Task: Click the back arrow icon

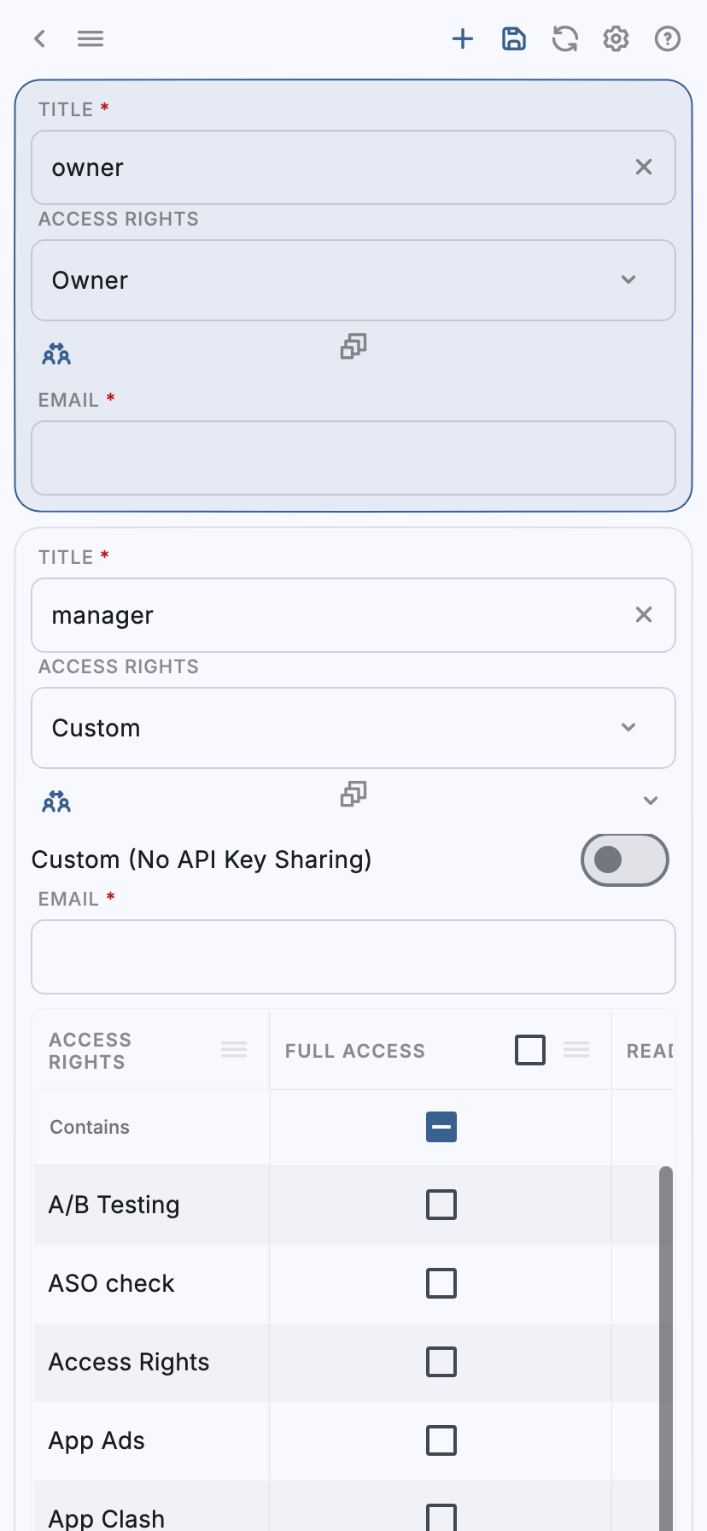Action: 39,38
